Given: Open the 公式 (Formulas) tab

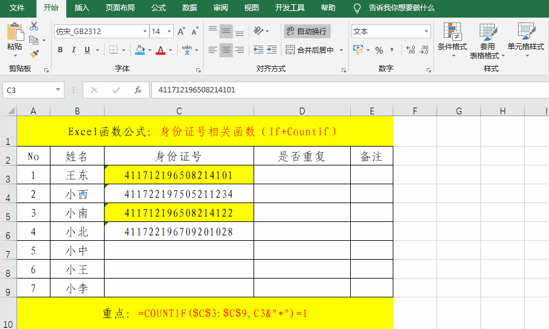Looking at the screenshot, I should pos(159,8).
